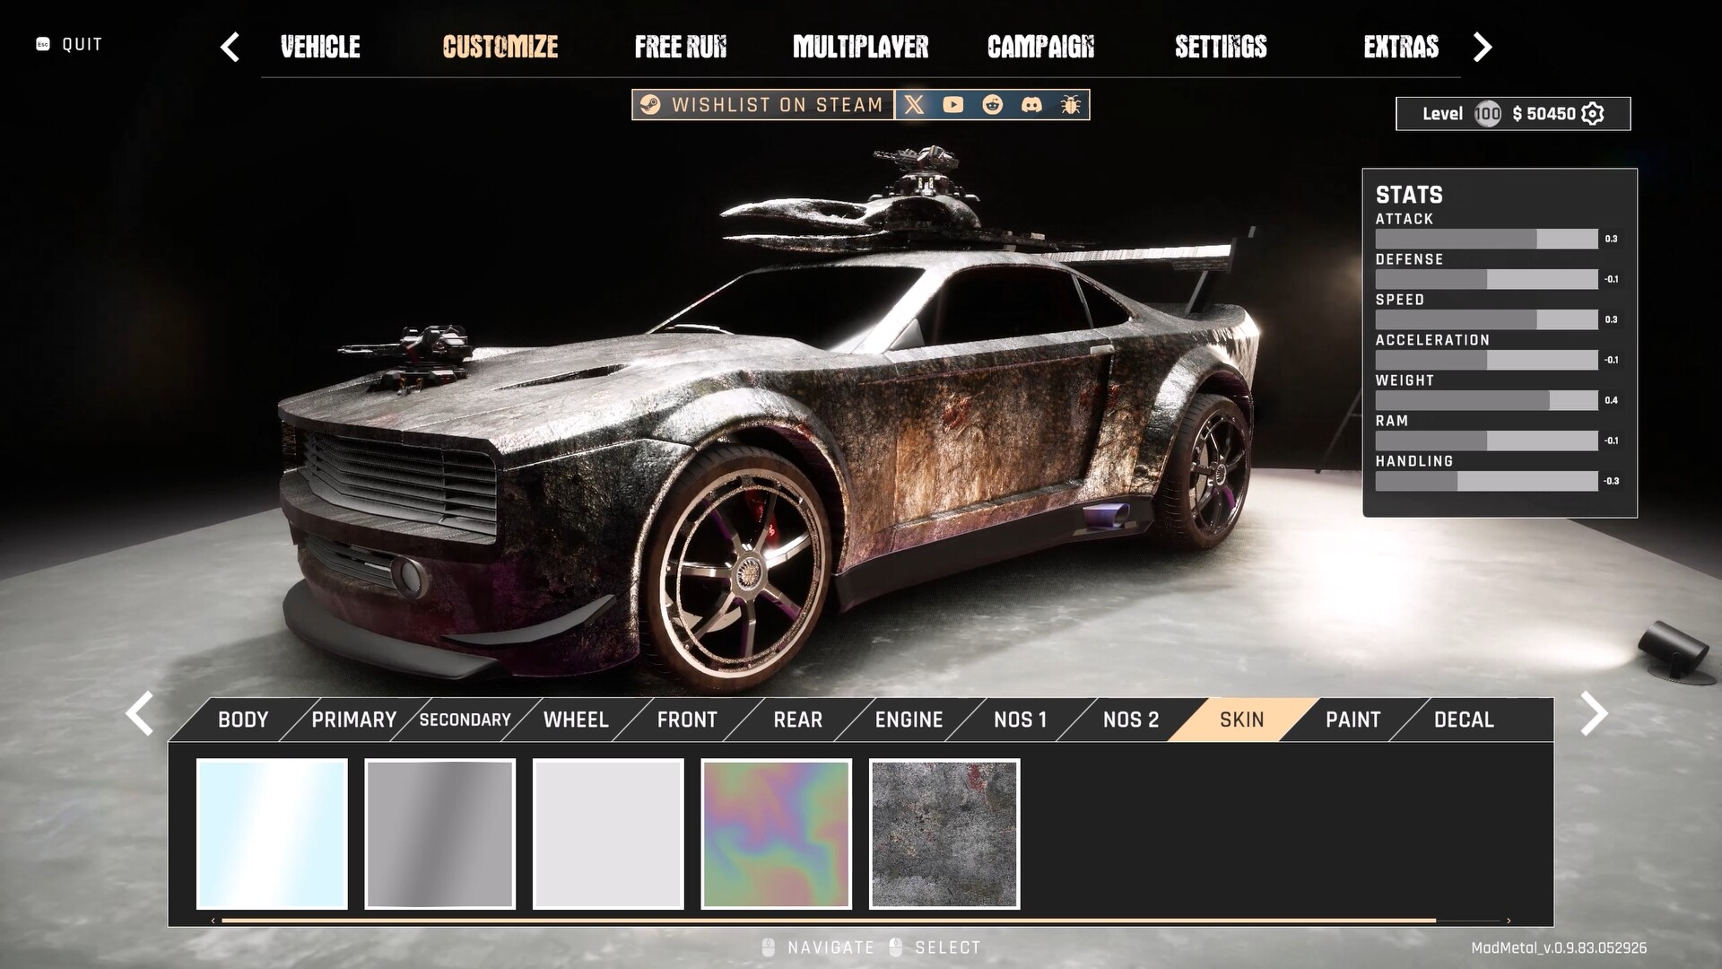This screenshot has height=969, width=1722.
Task: Choose the brushed metallic gray skin swatch
Action: point(440,834)
